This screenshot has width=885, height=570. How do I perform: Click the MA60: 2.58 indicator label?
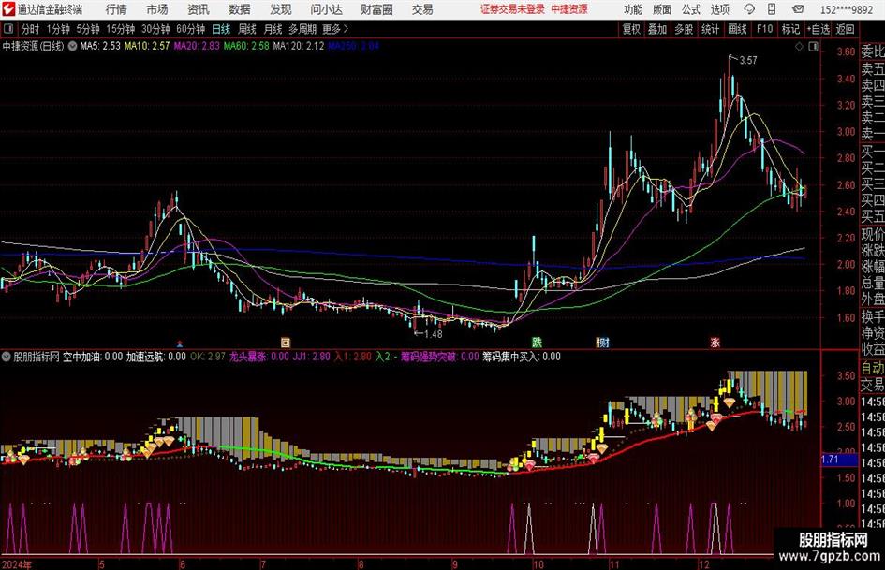pos(246,46)
